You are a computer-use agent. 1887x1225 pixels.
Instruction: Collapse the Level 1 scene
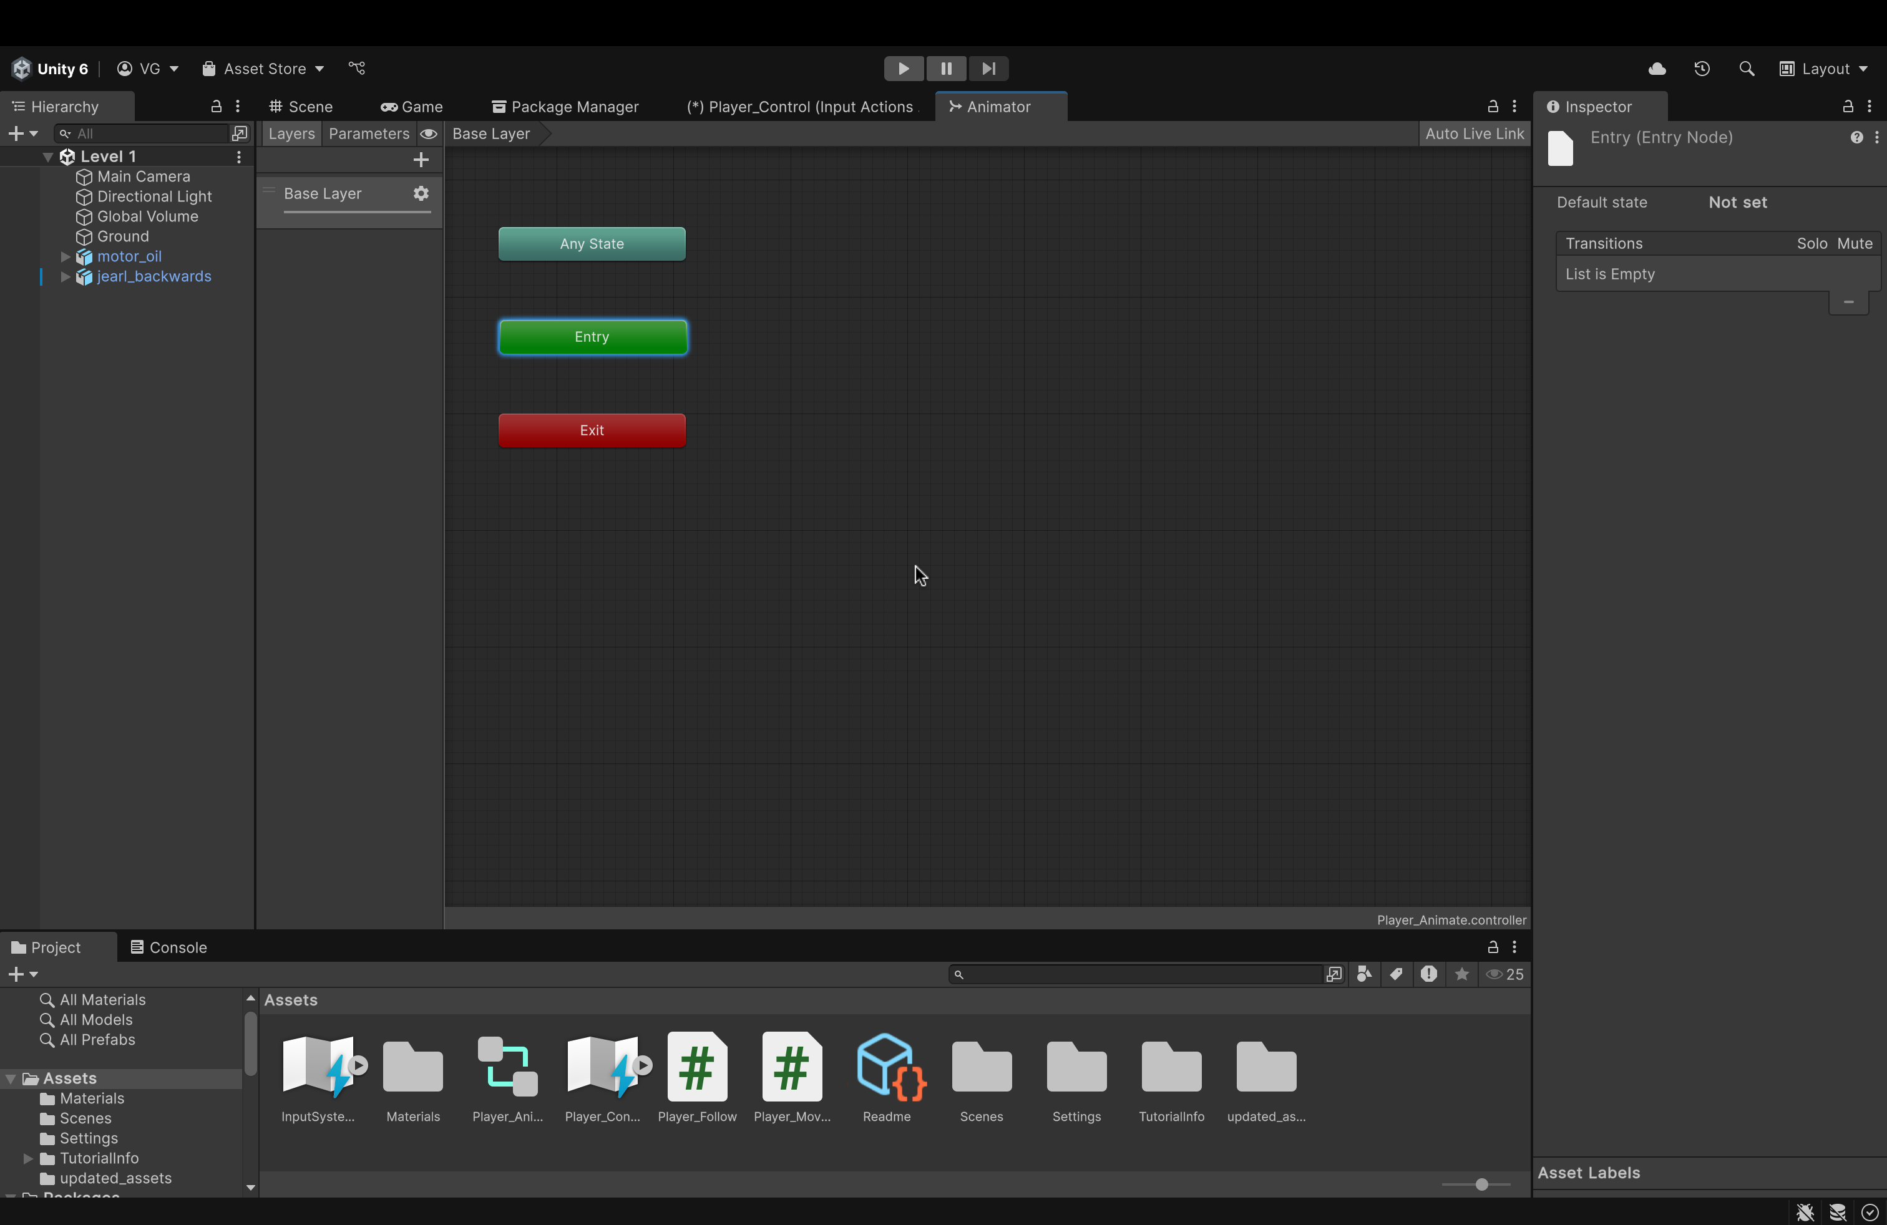[x=47, y=157]
